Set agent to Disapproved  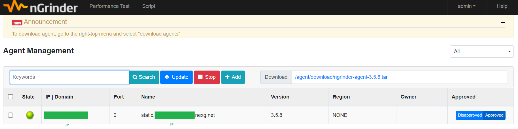point(469,115)
